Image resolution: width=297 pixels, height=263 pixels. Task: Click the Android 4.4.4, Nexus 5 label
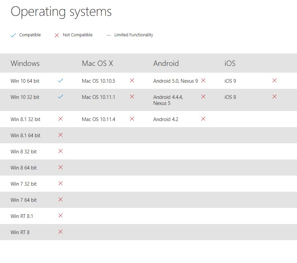click(x=168, y=100)
